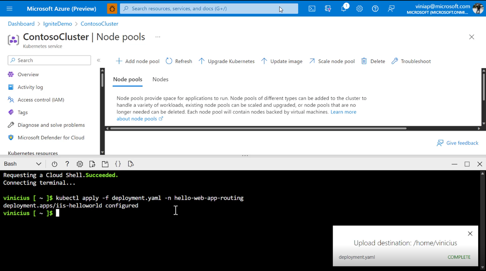
Task: Open the feedback icon in header
Action: click(x=391, y=9)
